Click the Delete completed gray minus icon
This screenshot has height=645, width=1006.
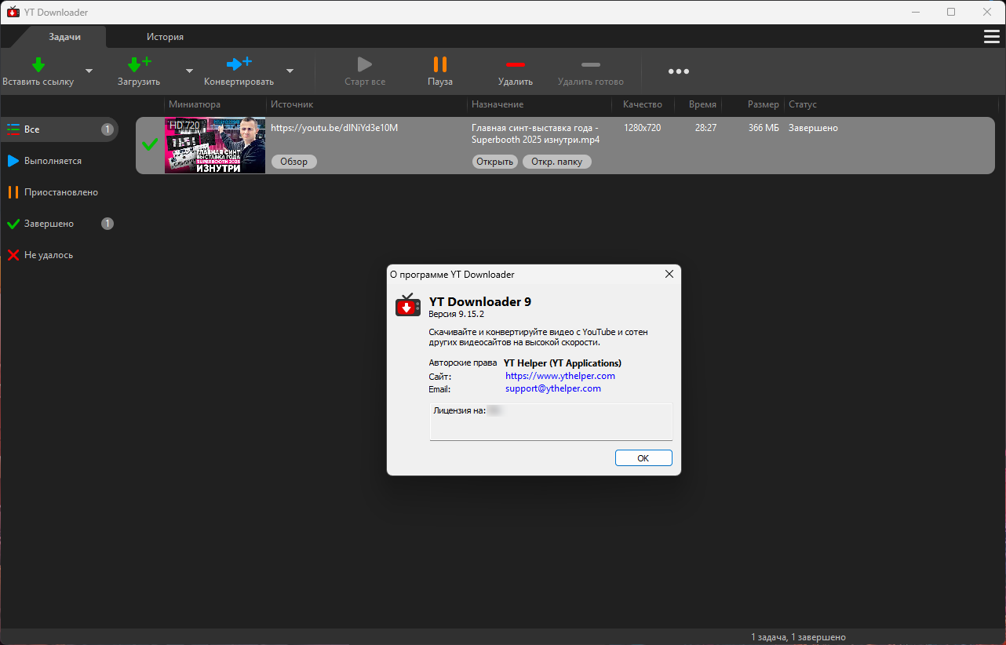pos(591,64)
